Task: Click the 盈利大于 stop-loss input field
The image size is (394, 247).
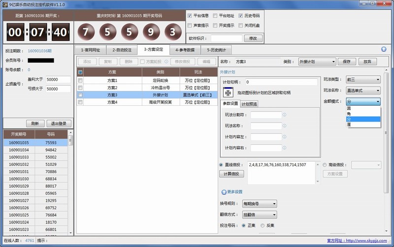Action: point(58,79)
